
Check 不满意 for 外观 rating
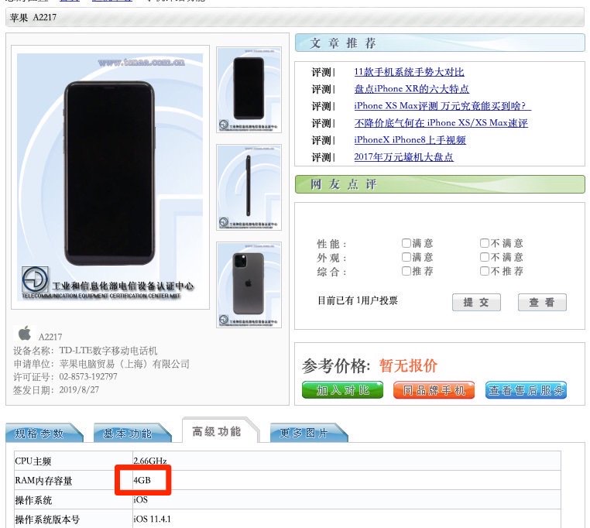(484, 257)
